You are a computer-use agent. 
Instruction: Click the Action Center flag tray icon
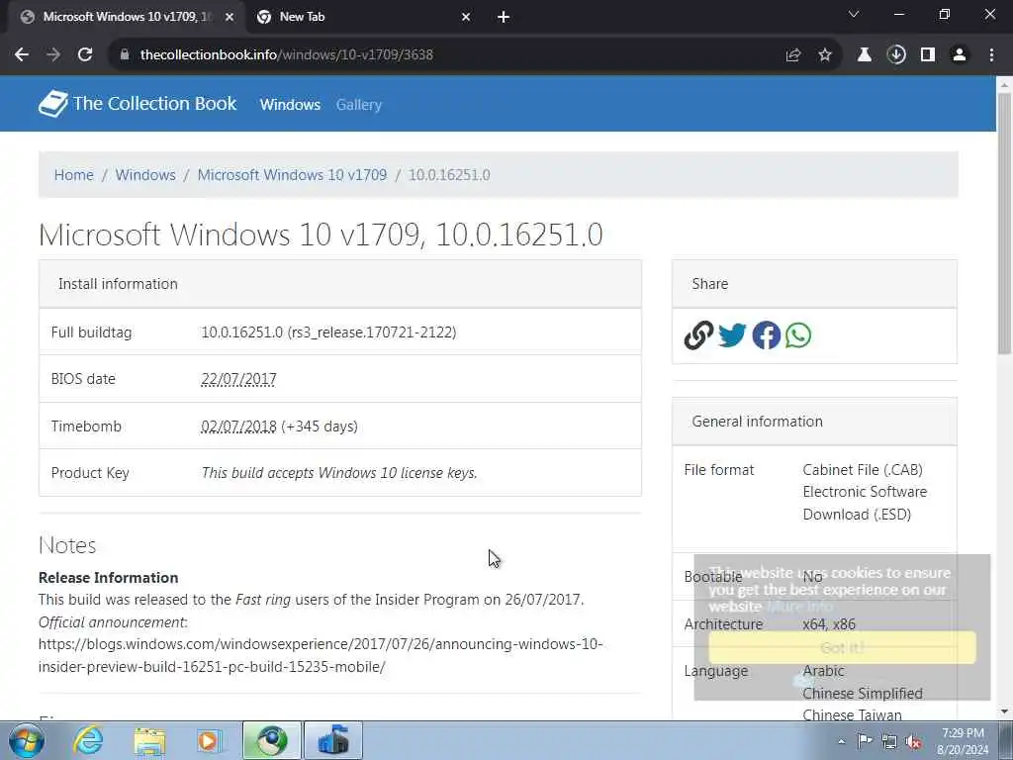point(865,741)
